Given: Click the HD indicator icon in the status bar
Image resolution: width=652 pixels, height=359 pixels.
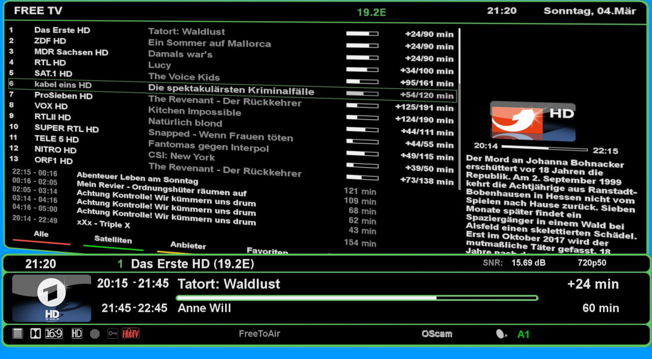Looking at the screenshot, I should pos(77,334).
